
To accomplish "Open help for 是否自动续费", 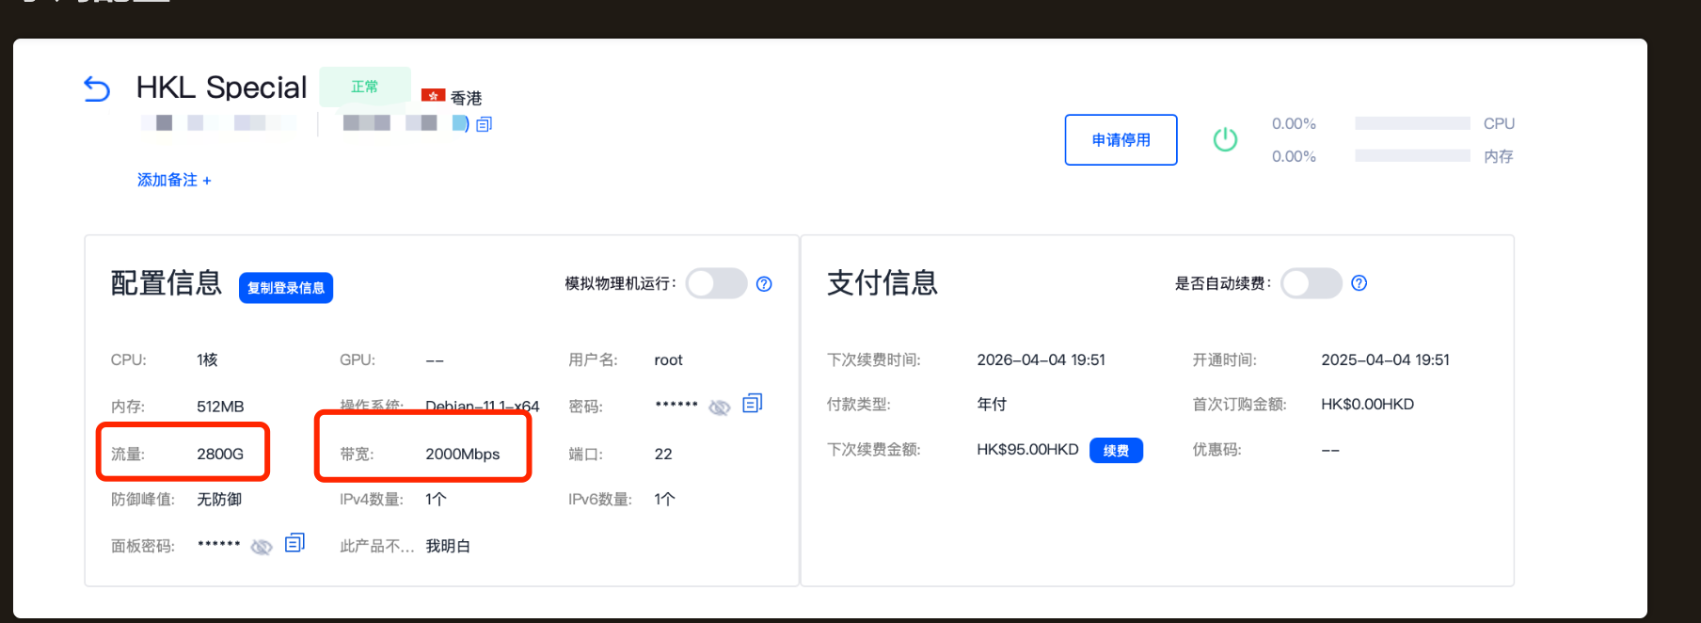I will 1359,282.
